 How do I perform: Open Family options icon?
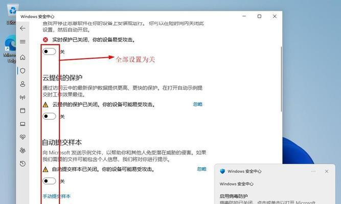click(x=22, y=150)
